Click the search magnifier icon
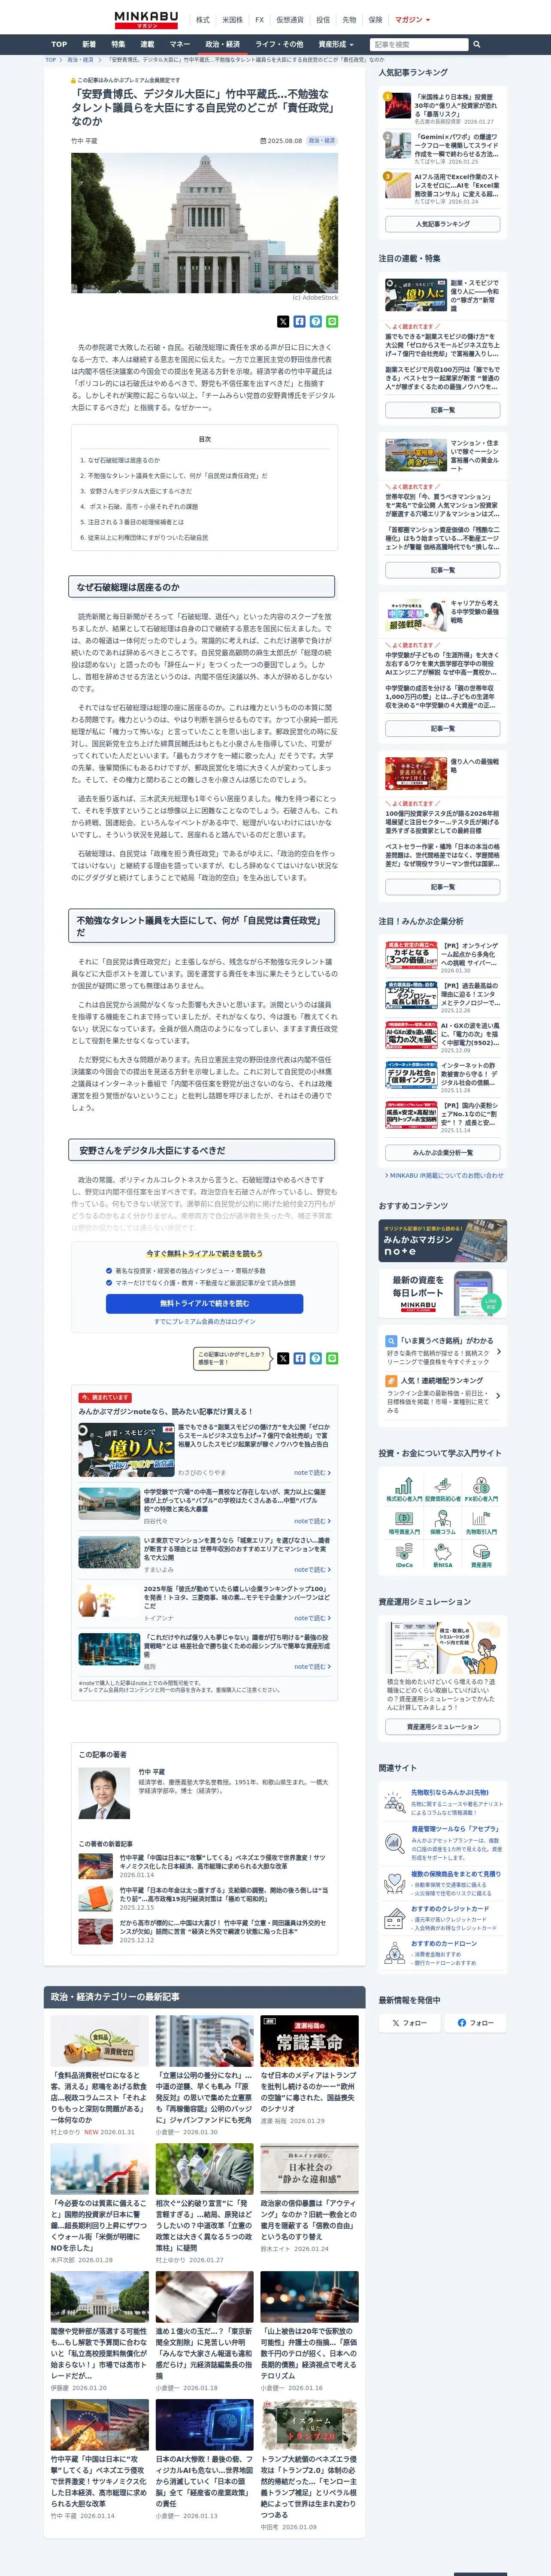Image resolution: width=551 pixels, height=2576 pixels. (x=477, y=44)
